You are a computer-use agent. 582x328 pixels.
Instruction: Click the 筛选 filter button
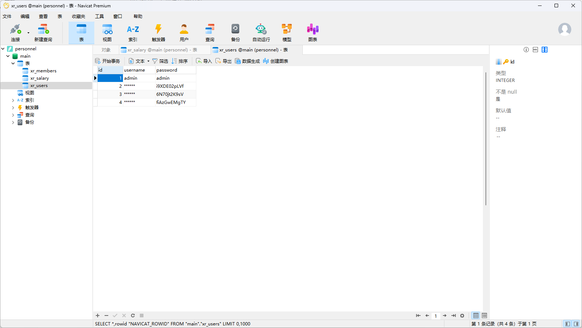click(160, 61)
